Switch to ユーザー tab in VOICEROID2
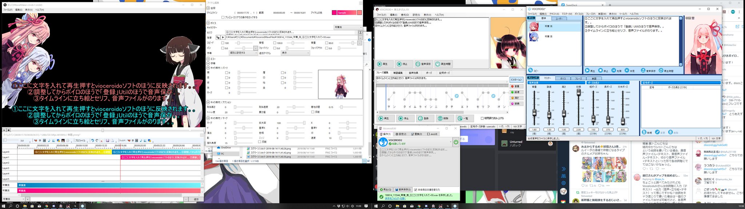 tap(559, 18)
